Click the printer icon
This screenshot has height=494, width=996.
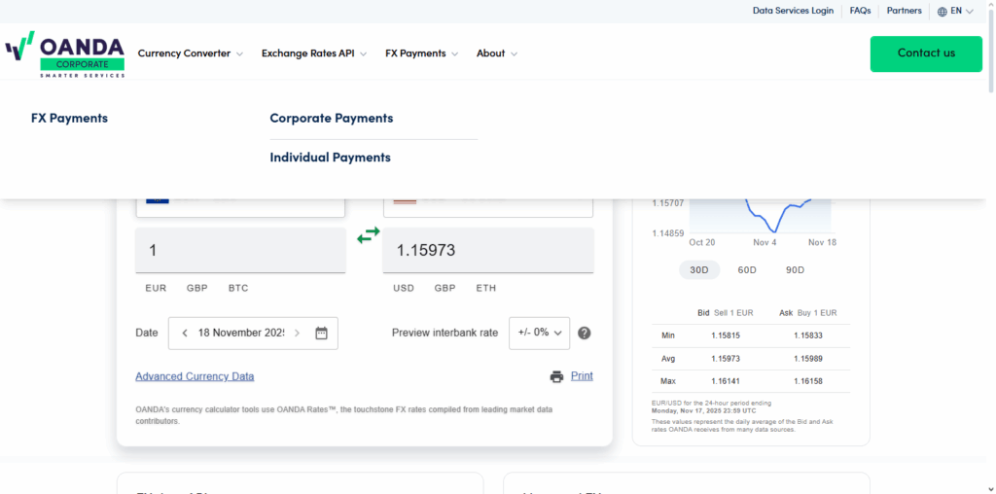click(x=556, y=376)
